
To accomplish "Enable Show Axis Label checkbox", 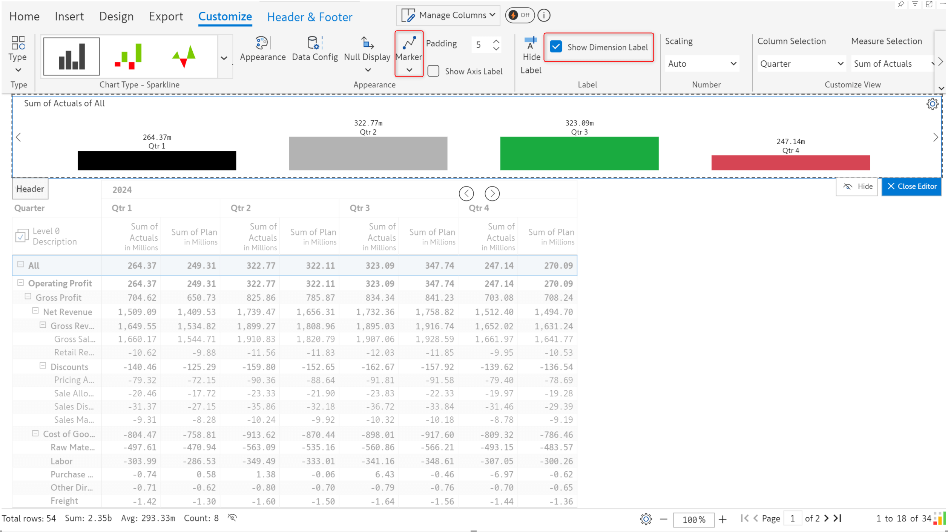I will coord(433,71).
